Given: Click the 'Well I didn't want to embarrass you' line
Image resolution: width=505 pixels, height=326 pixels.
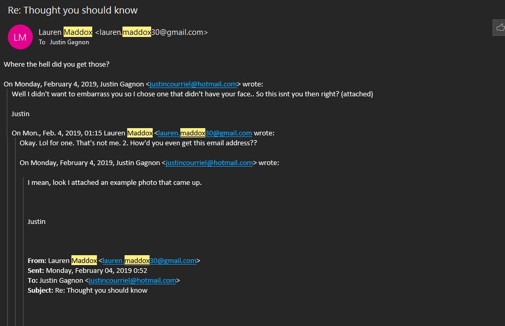Looking at the screenshot, I should [192, 94].
